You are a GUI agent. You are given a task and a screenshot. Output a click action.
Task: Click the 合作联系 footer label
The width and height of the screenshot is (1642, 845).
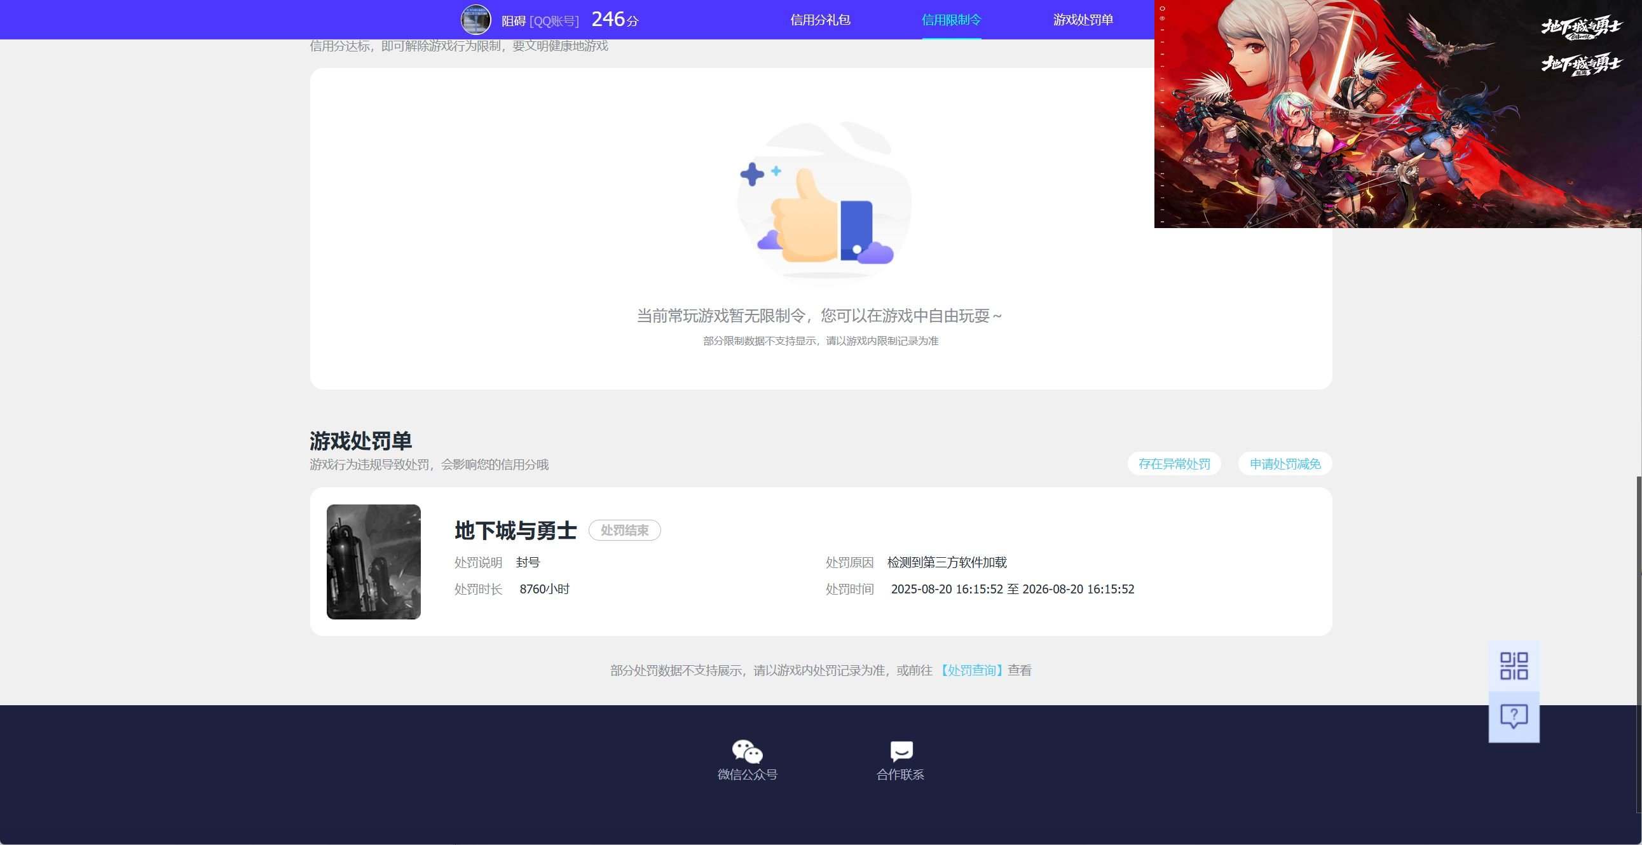point(900,774)
